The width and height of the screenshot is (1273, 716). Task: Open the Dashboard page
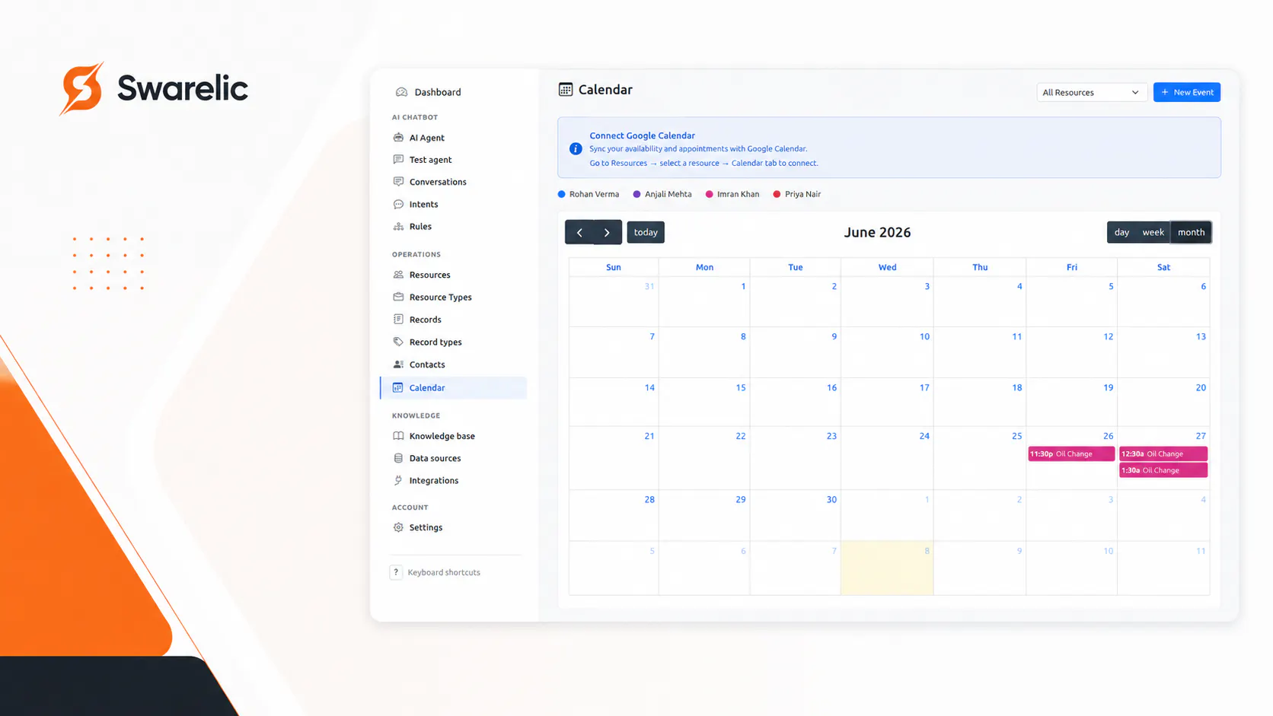(x=438, y=92)
